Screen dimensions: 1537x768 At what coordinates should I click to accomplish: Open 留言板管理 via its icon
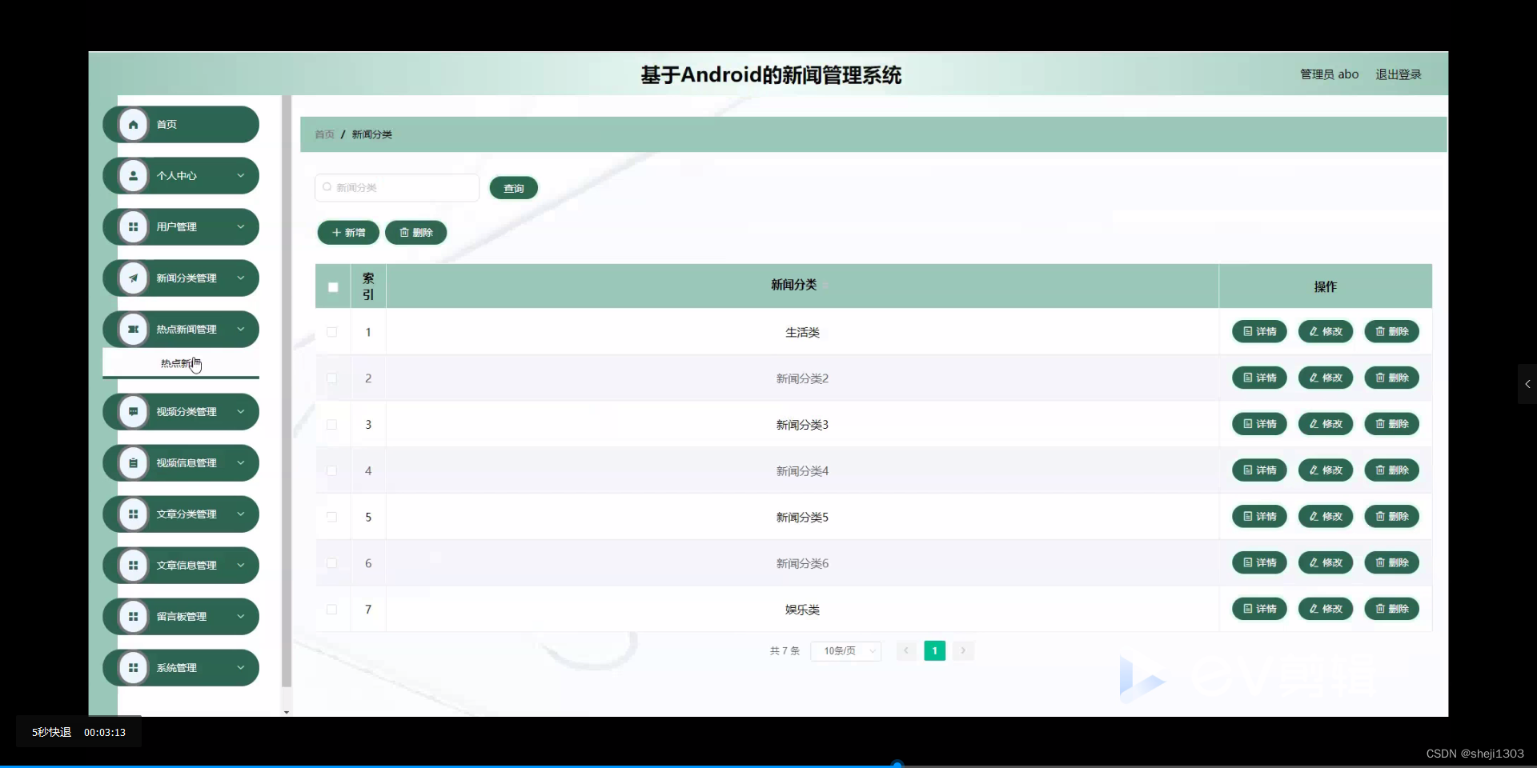pos(133,616)
